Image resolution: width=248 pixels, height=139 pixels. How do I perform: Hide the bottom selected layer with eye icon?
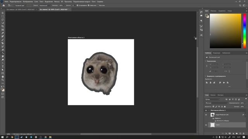[x=206, y=125]
